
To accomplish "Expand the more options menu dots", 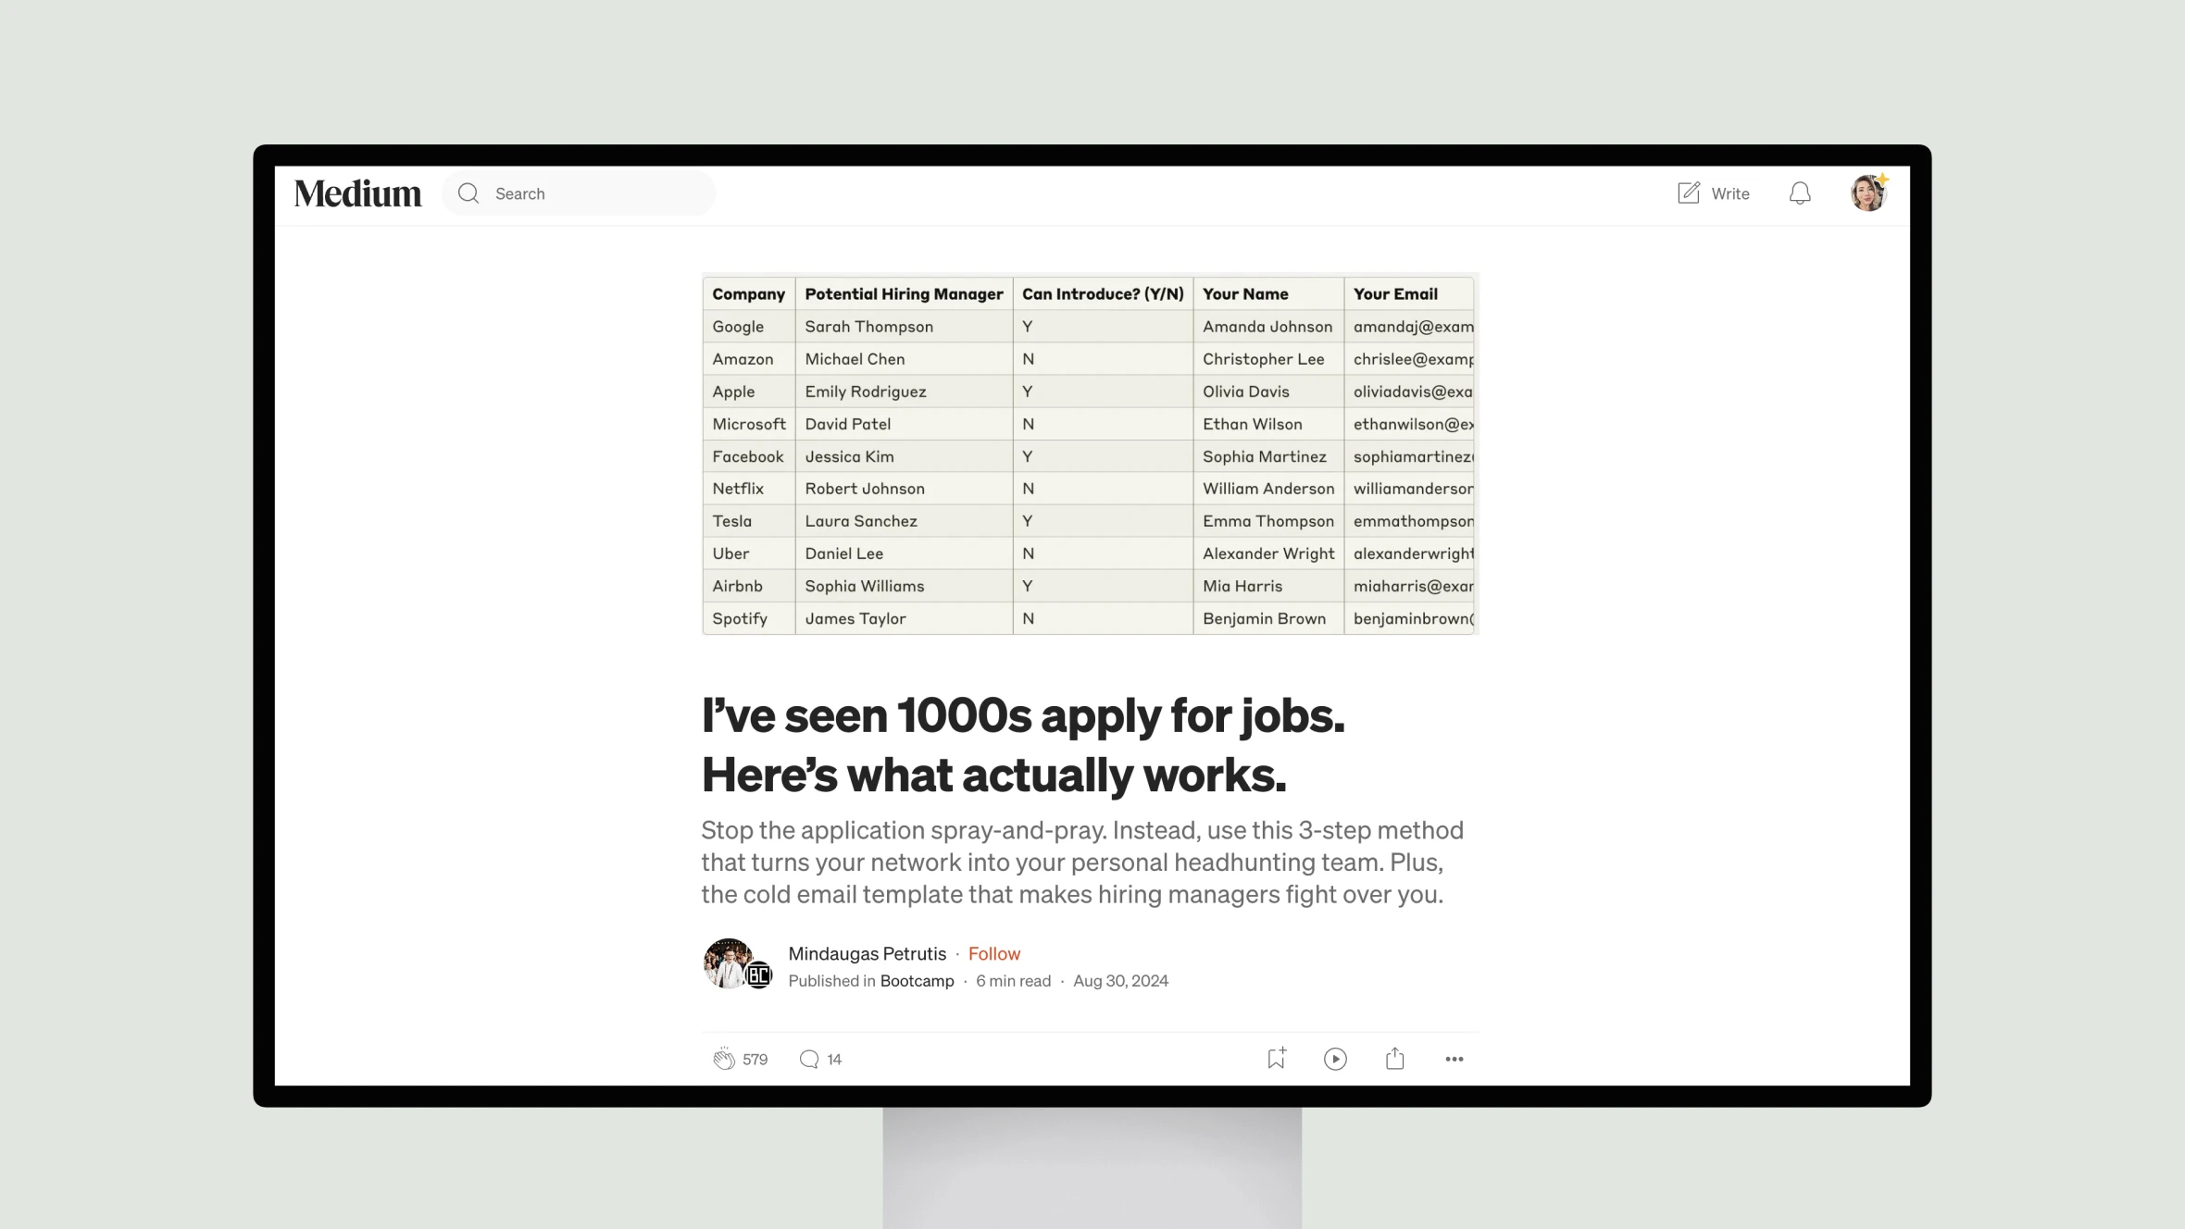I will click(1453, 1060).
